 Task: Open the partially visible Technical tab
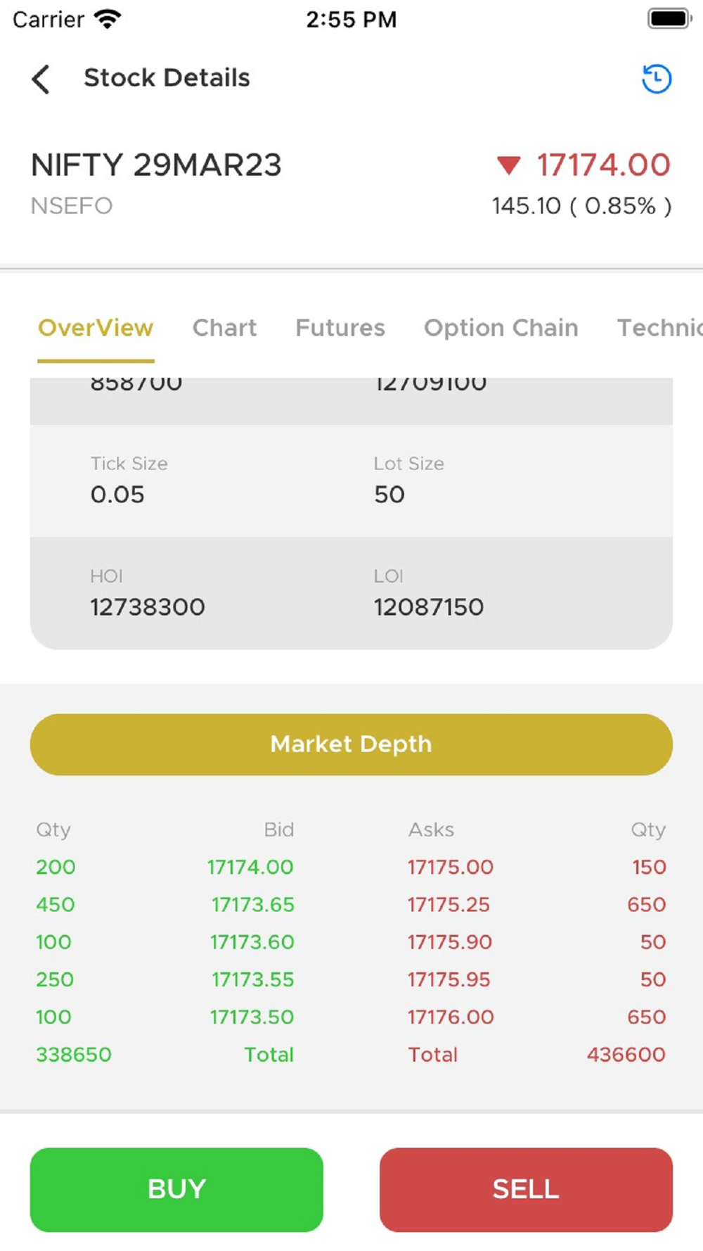[x=659, y=328]
